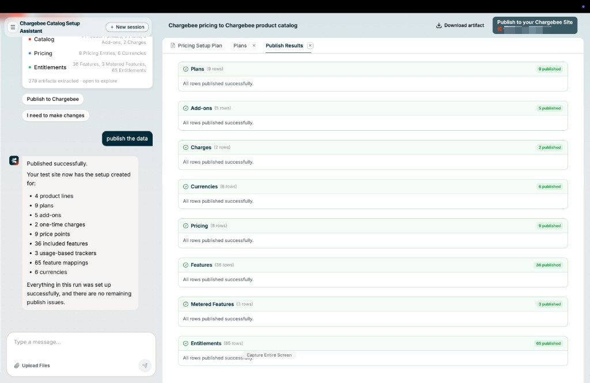590x383 pixels.
Task: Click the Download artifact label
Action: 464,25
